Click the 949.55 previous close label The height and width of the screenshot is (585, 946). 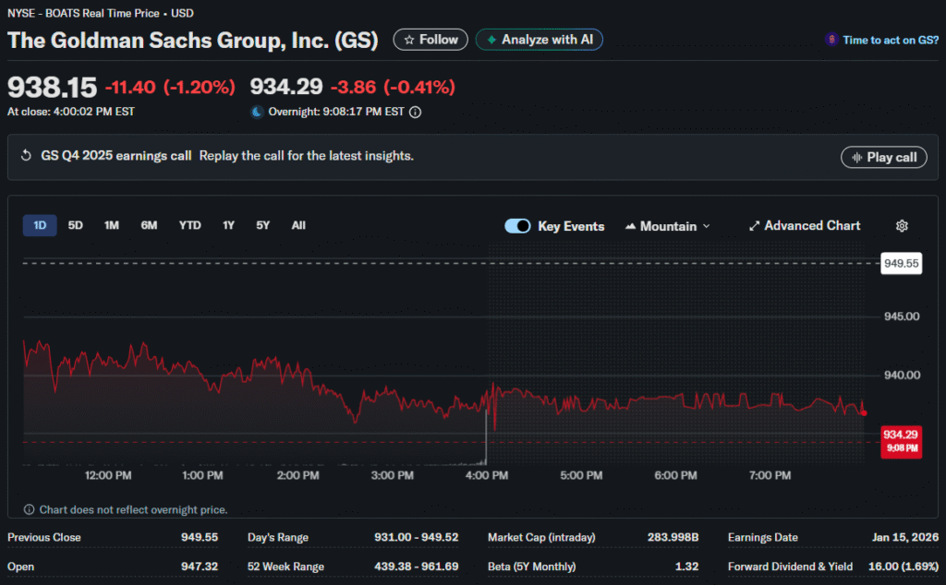coord(900,263)
